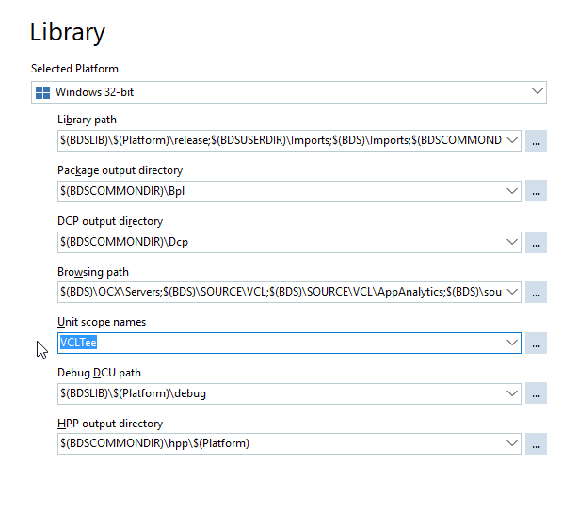Expand the Unit scope names dropdown
578x512 pixels.
pyautogui.click(x=512, y=343)
